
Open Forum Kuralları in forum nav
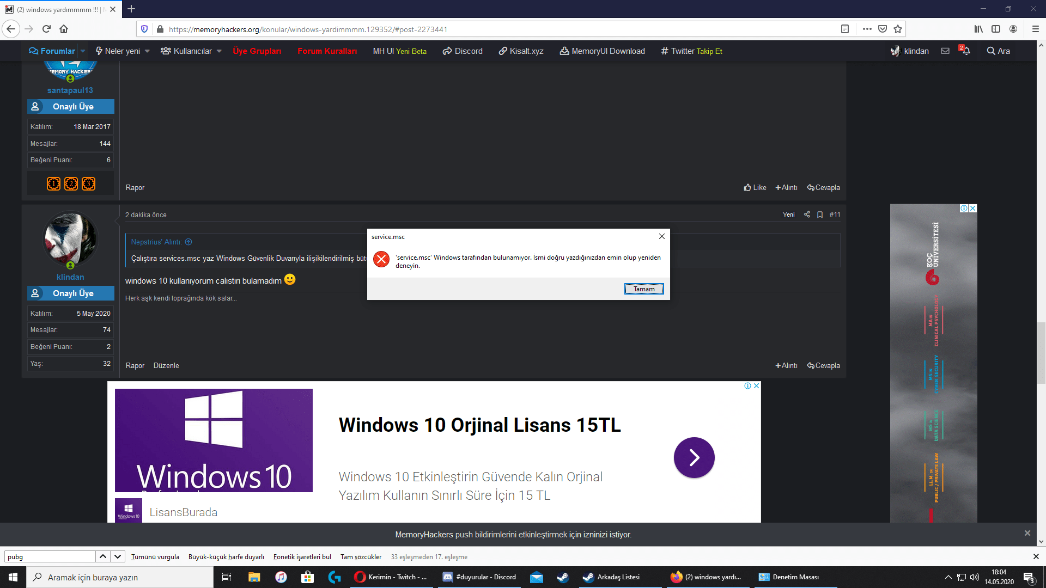327,51
